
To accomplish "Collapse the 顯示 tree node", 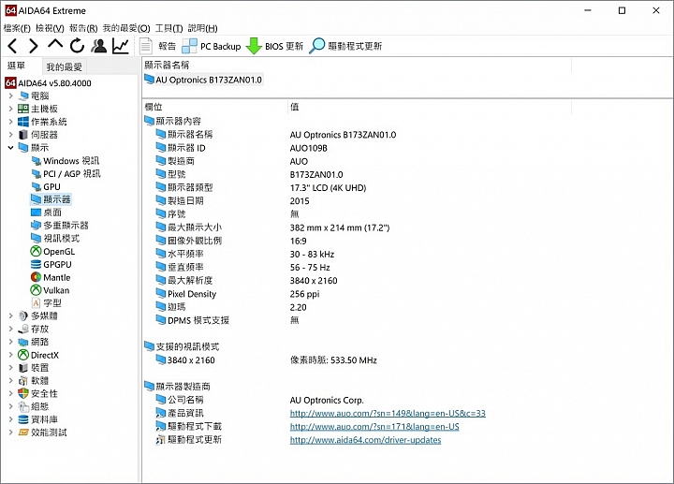I will pyautogui.click(x=10, y=147).
